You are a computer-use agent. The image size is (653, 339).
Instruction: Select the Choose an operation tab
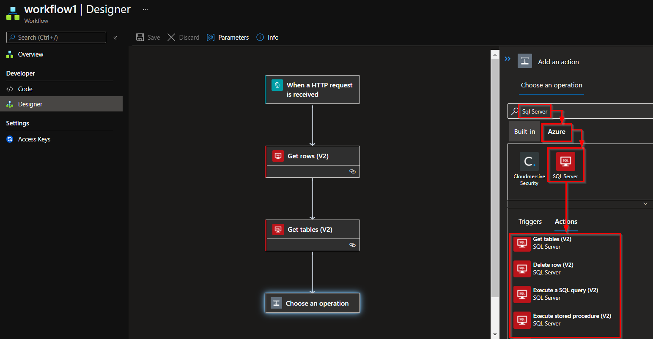pos(551,85)
